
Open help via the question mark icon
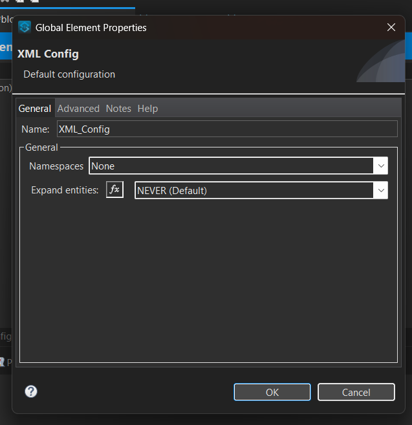tap(31, 391)
